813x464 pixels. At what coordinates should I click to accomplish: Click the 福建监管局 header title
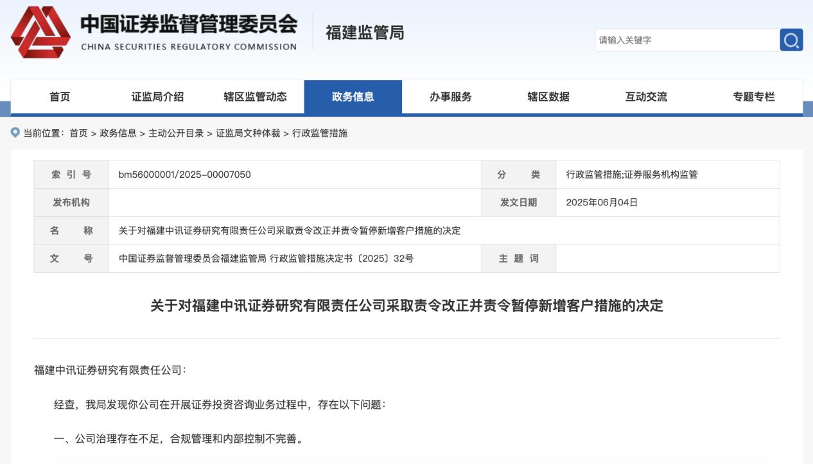(x=365, y=33)
